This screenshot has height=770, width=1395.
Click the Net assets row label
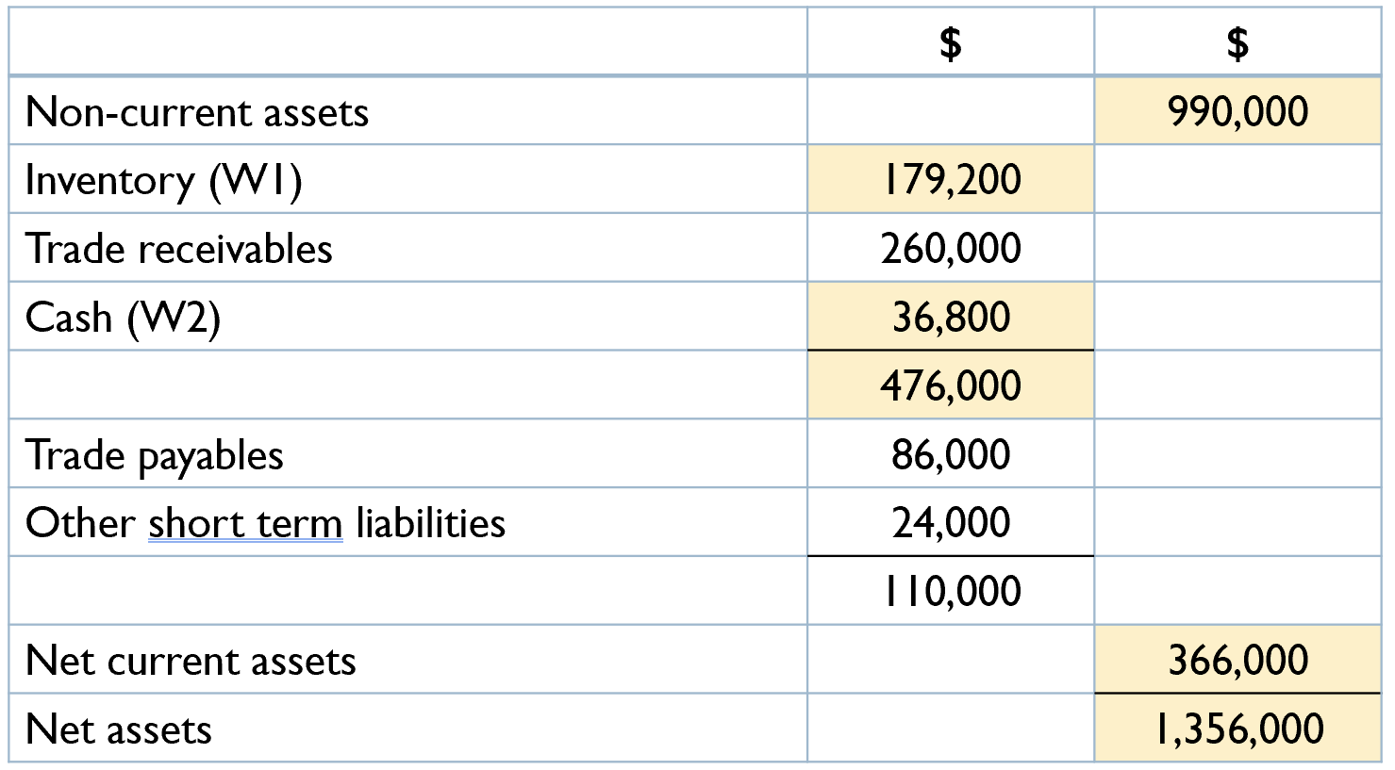(119, 729)
